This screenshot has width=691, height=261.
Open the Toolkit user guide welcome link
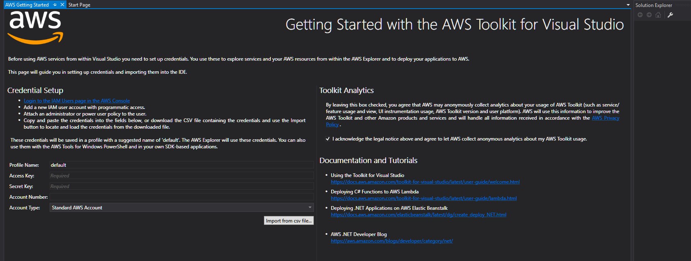point(425,182)
